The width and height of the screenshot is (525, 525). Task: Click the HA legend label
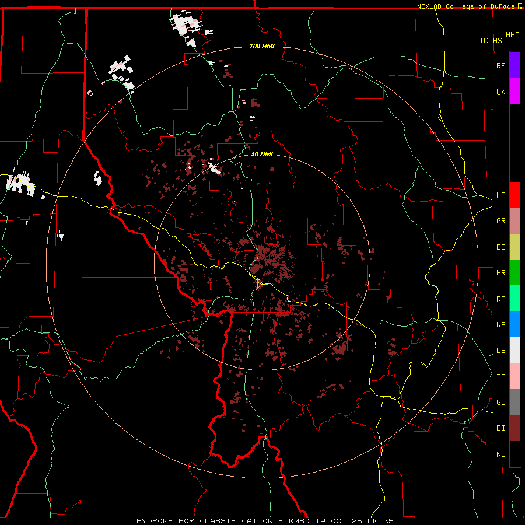click(x=501, y=195)
